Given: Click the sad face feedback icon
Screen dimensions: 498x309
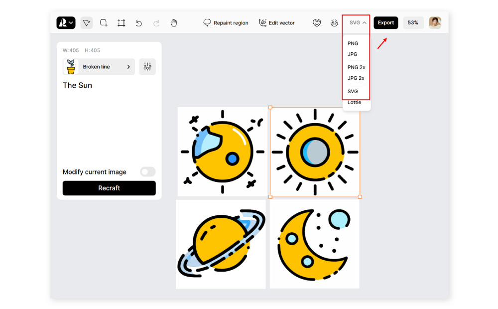Looking at the screenshot, I should (x=334, y=23).
